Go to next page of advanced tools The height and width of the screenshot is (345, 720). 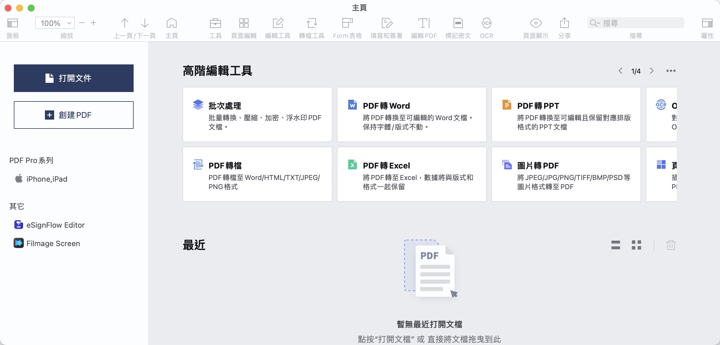click(652, 71)
